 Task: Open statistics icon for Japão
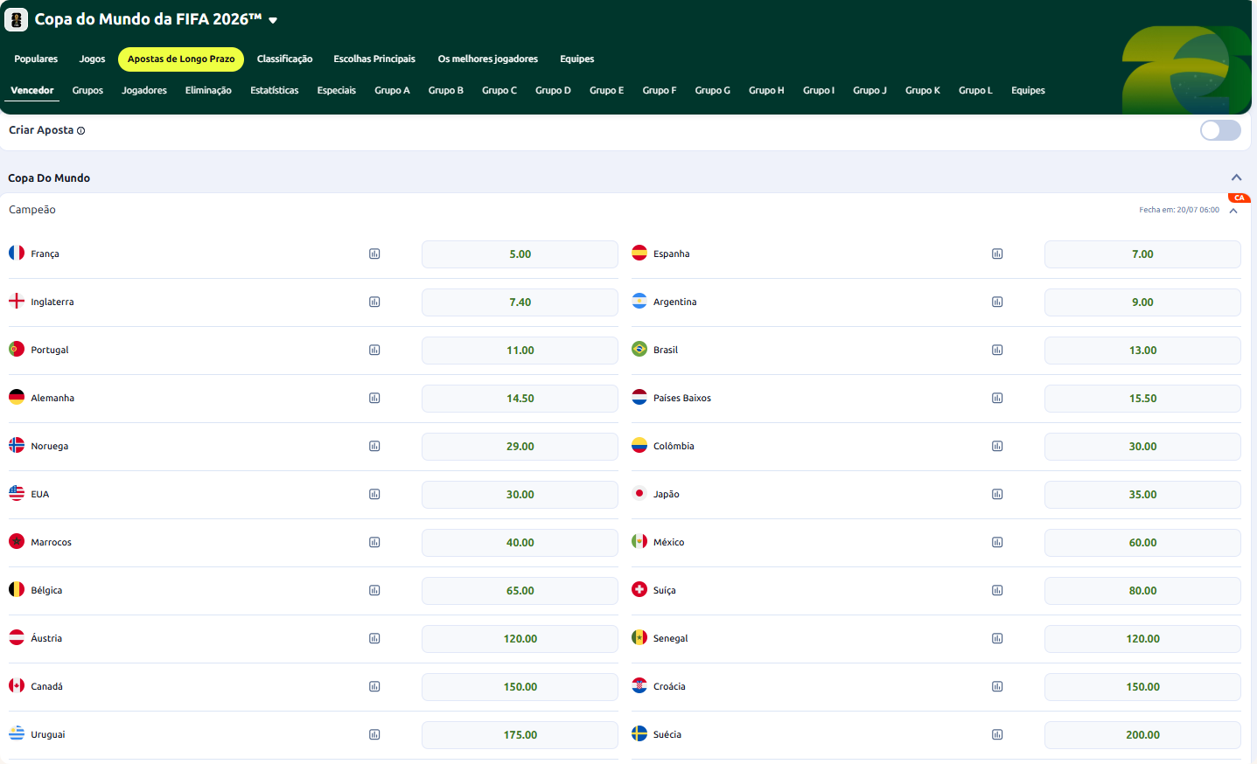point(997,495)
